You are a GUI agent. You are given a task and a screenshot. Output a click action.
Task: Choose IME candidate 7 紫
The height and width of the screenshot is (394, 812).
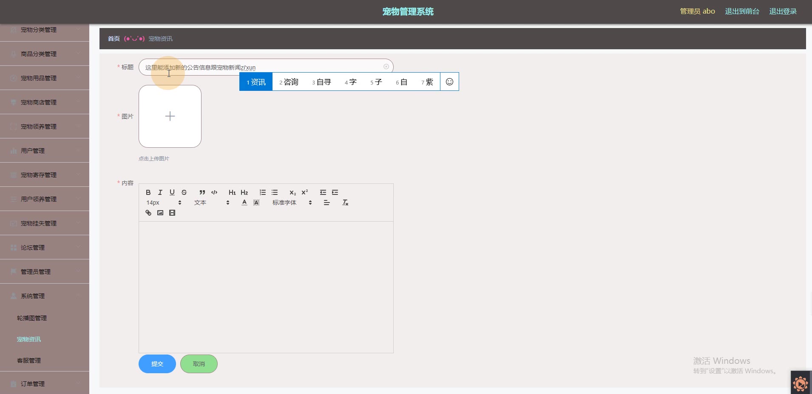[x=427, y=82]
